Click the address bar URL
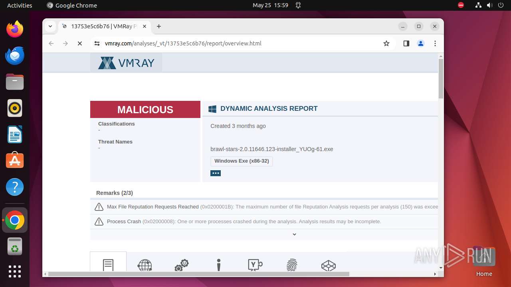 [x=183, y=43]
